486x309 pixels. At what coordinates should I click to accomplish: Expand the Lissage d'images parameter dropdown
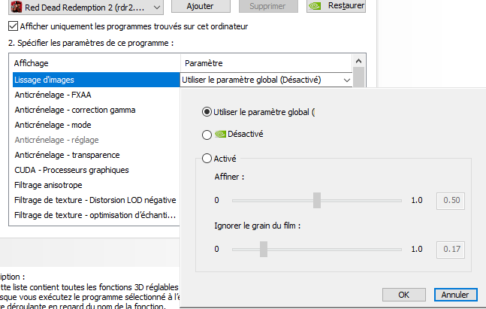click(x=347, y=80)
